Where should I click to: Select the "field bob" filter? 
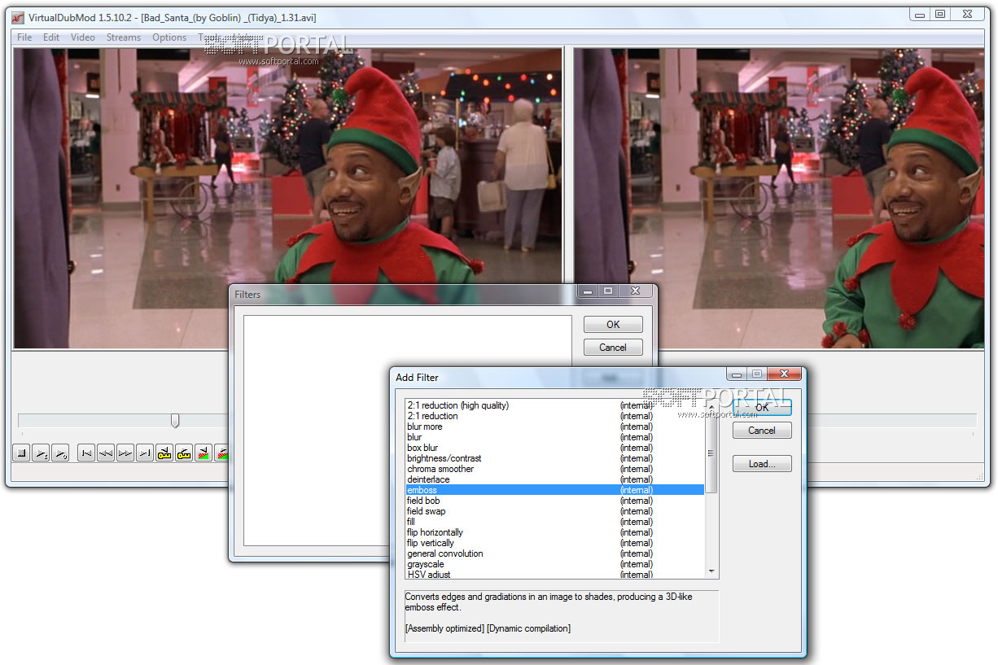555,501
